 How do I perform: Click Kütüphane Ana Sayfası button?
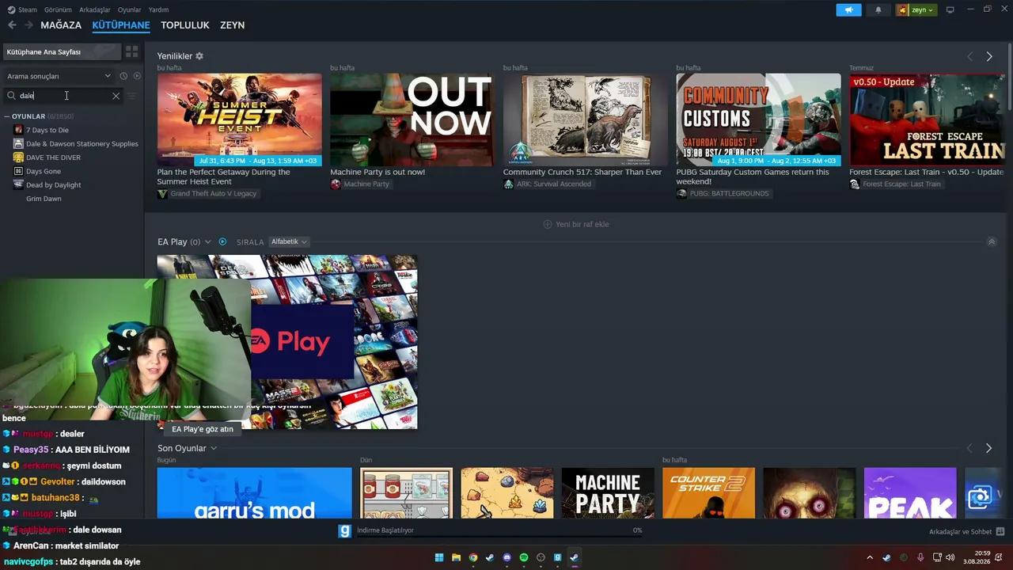point(62,51)
